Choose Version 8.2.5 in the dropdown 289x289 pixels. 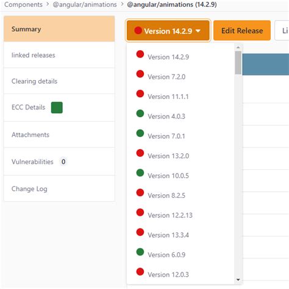click(x=166, y=196)
